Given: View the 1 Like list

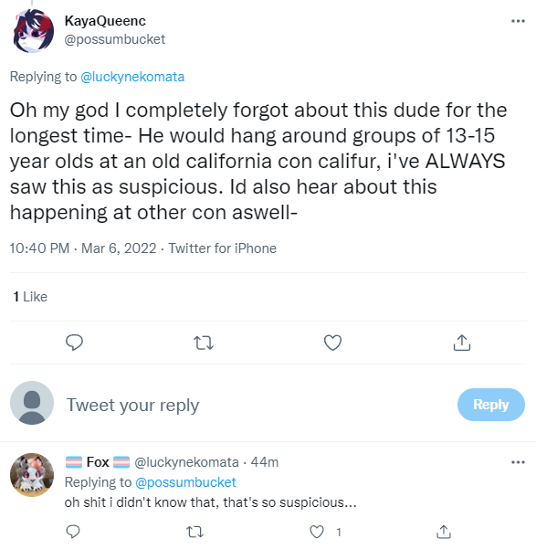Looking at the screenshot, I should coord(30,297).
